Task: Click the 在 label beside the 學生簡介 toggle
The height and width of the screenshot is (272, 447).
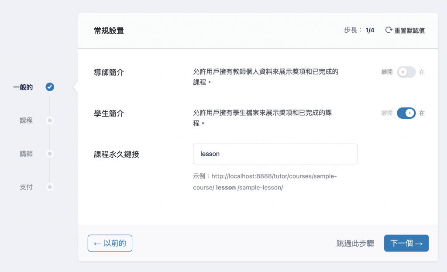Action: tap(422, 113)
